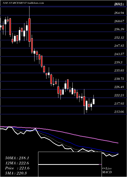127x177 pixels.
Task: Click the 226.48 price axis label
Action: 119,87
